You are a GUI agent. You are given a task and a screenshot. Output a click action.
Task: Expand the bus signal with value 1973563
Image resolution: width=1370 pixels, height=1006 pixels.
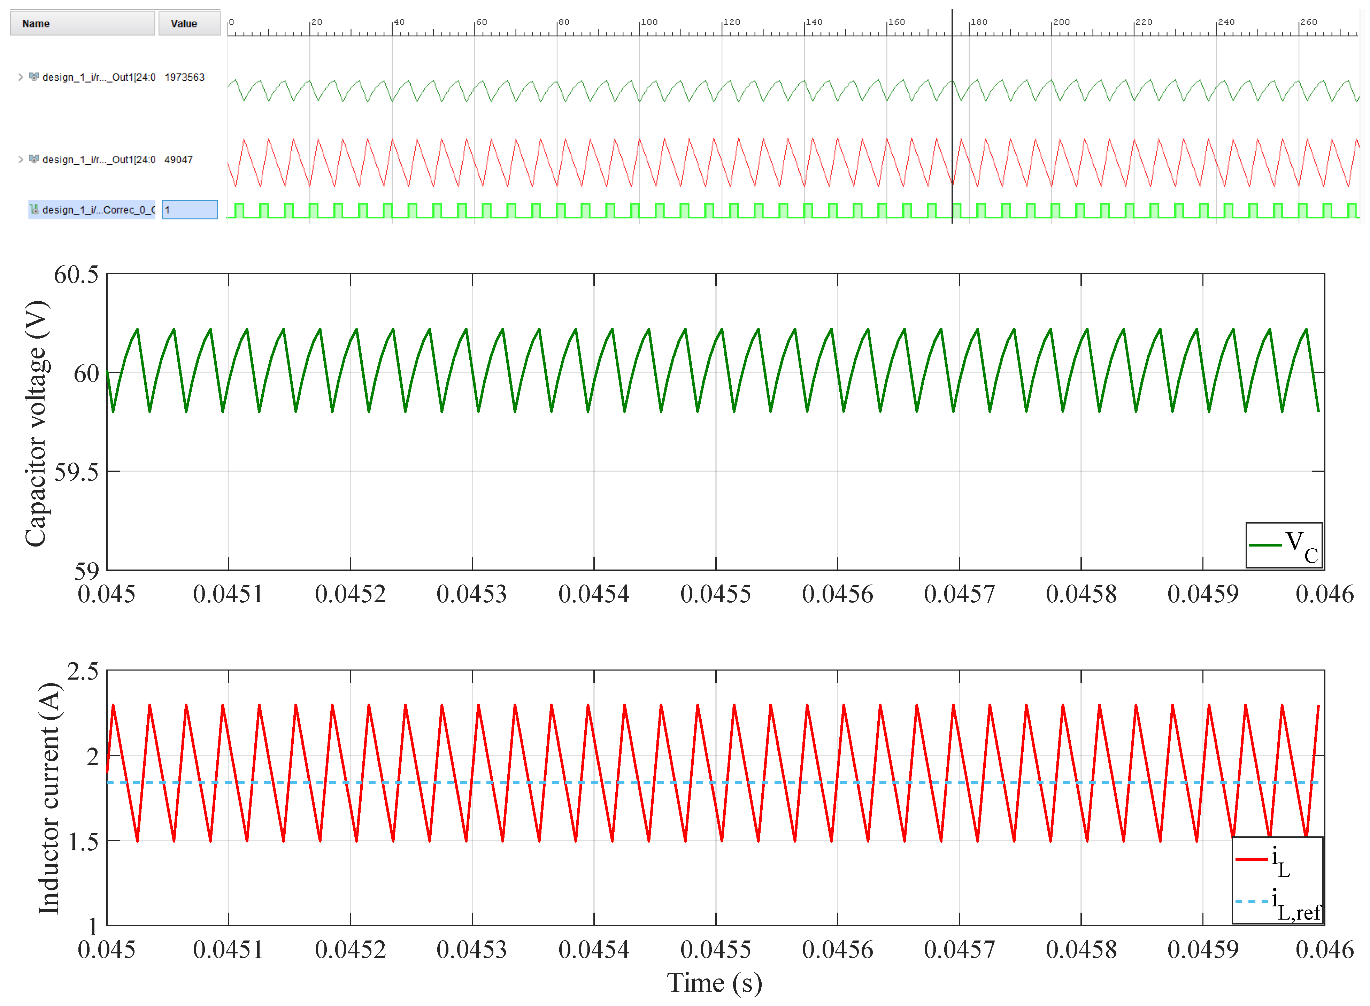click(x=21, y=77)
